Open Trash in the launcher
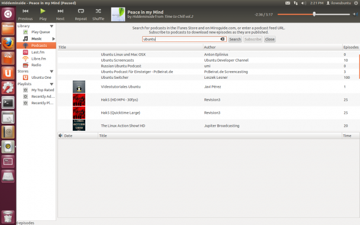The height and width of the screenshot is (225, 360). coord(8,217)
